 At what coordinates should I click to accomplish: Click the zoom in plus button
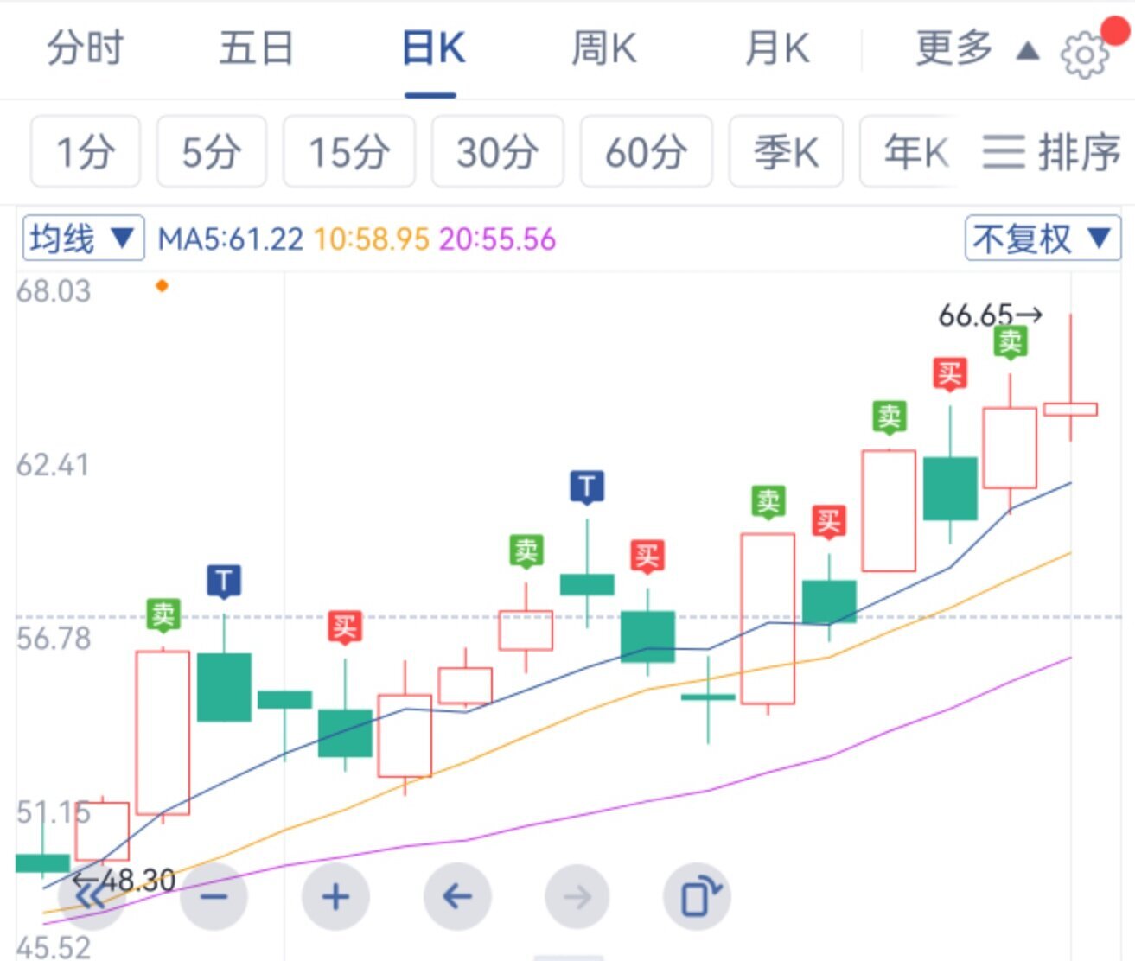tap(335, 897)
